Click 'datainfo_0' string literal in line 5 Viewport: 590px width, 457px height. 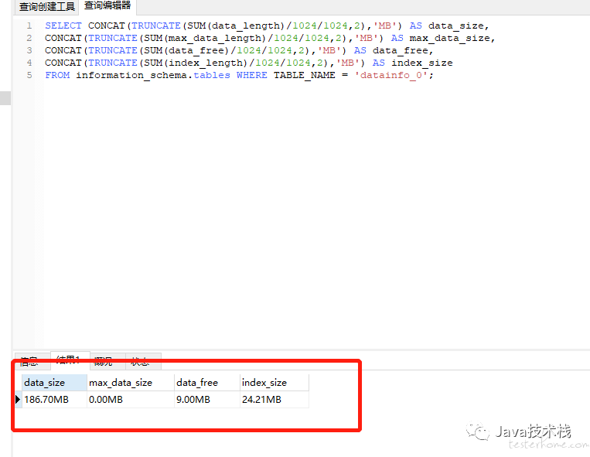[391, 75]
